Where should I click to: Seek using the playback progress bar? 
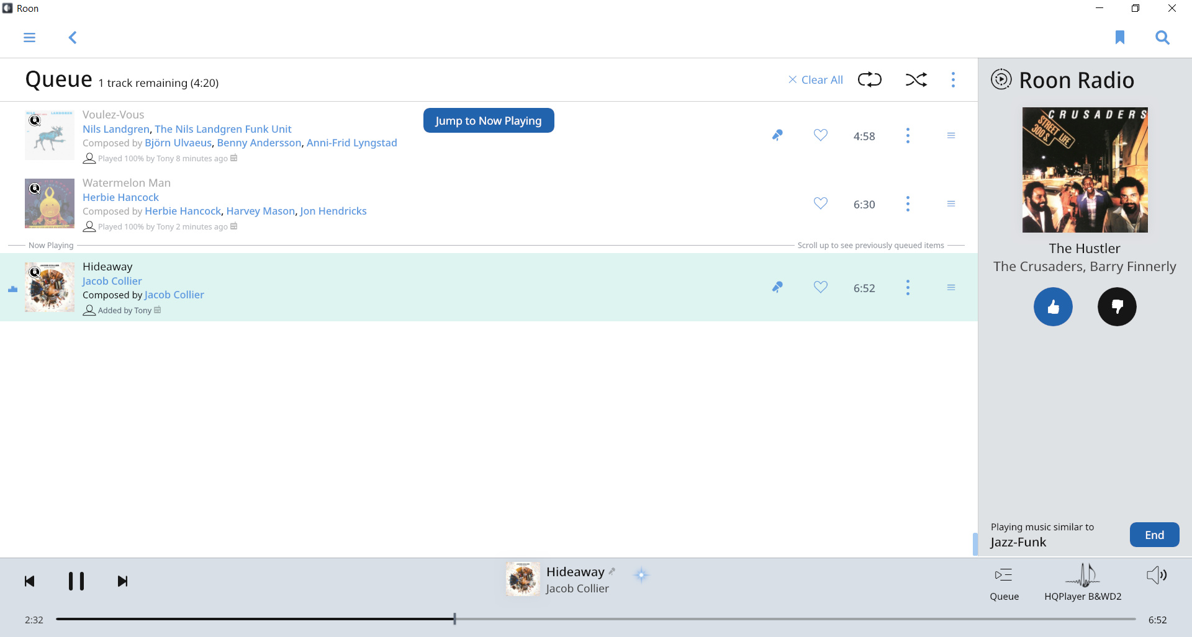tap(596, 619)
